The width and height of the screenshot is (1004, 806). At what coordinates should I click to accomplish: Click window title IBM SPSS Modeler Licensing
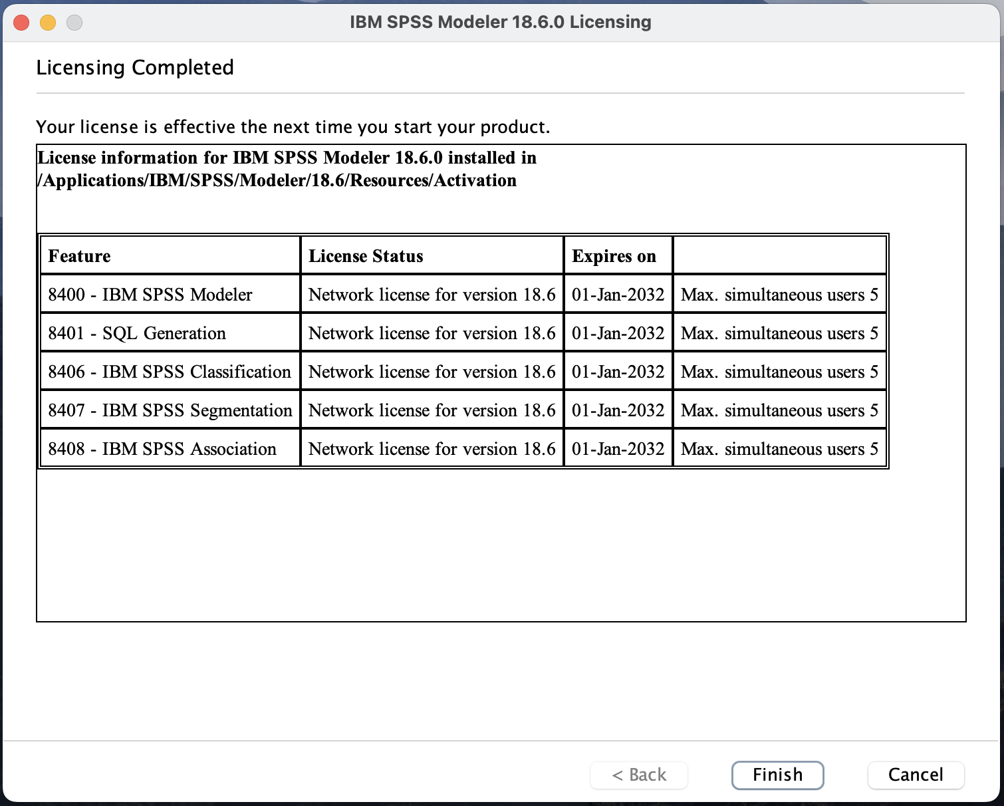click(x=501, y=22)
